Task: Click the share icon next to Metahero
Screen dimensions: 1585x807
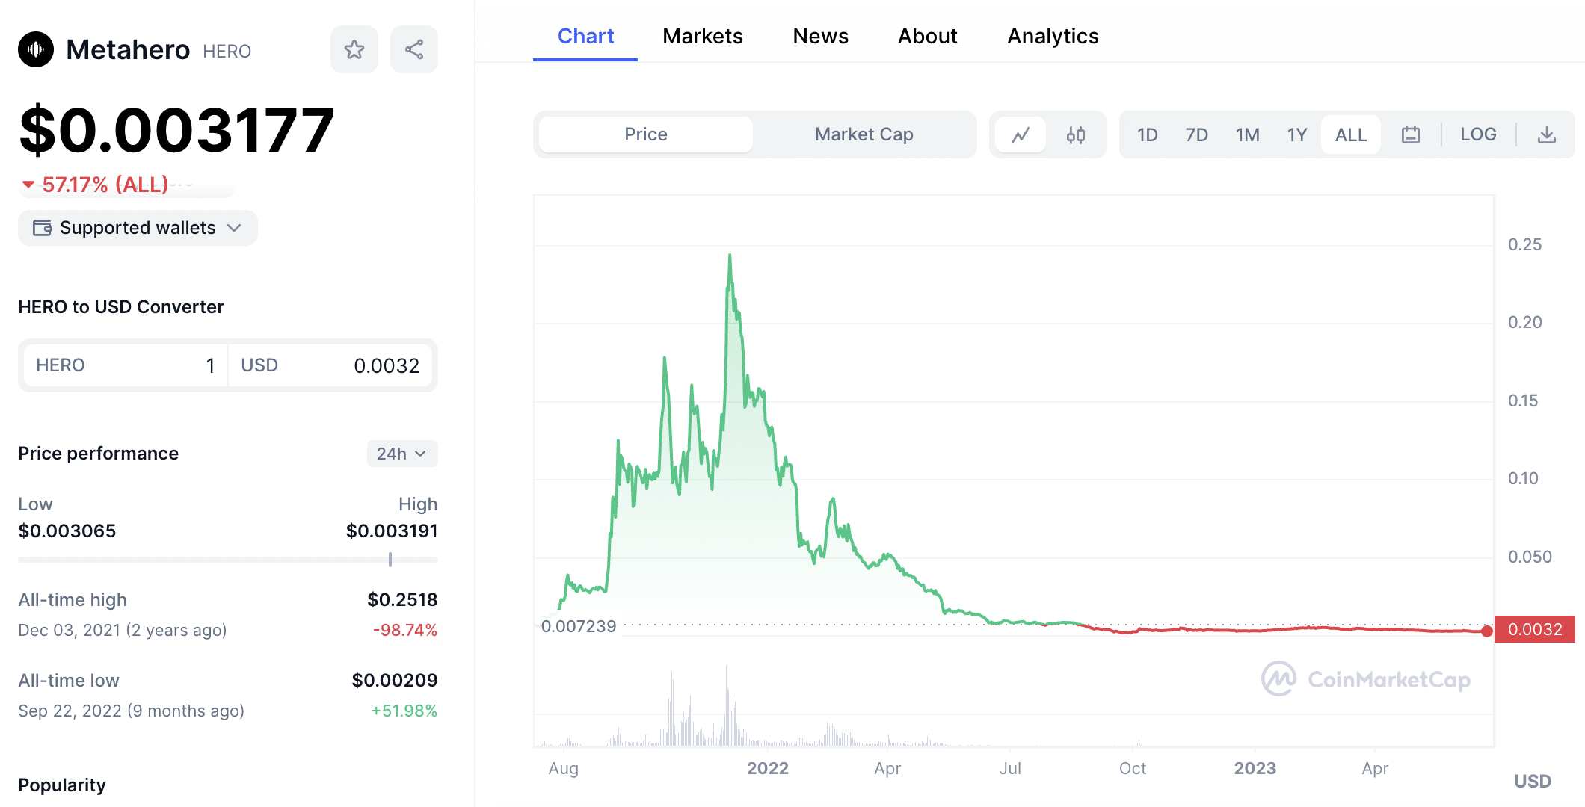Action: [x=414, y=49]
